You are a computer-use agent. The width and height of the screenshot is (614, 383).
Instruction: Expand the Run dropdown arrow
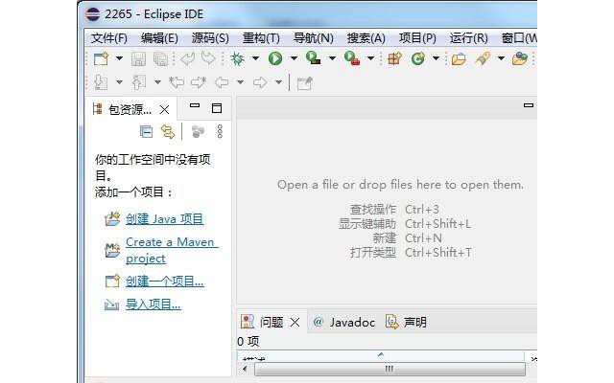pos(294,58)
